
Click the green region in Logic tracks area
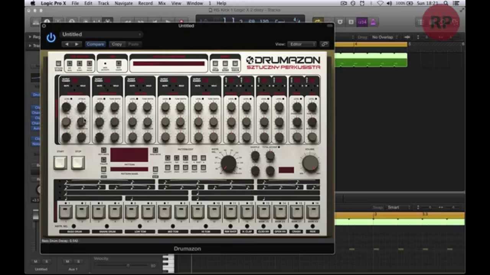pyautogui.click(x=371, y=60)
